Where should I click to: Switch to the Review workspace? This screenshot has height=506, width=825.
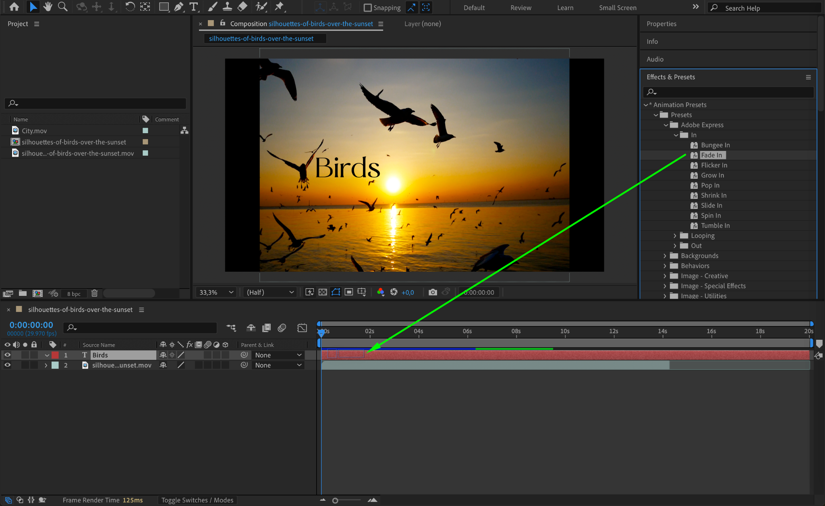point(520,8)
